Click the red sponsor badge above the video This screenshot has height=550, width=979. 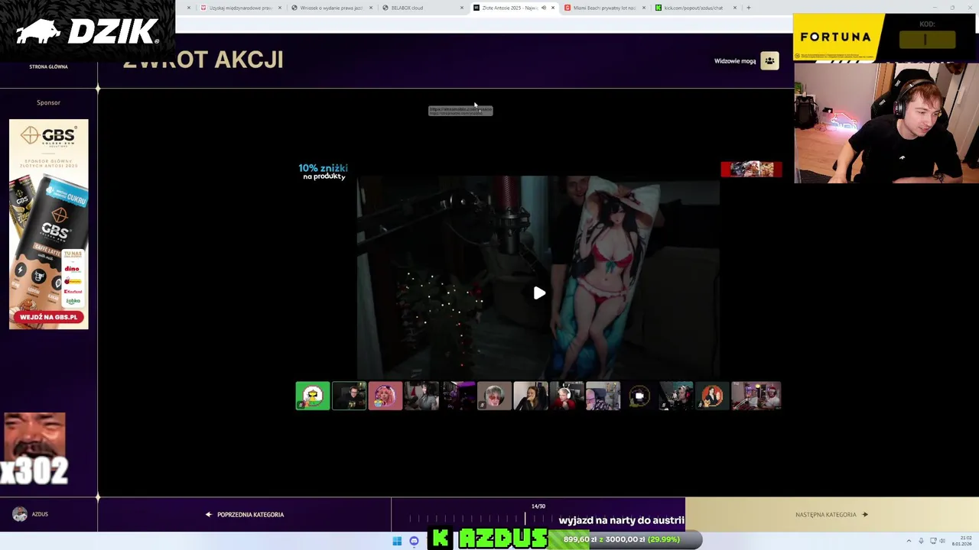coord(751,169)
